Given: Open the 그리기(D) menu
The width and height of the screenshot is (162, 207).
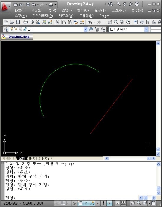Looking at the screenshot, I should 119,10.
